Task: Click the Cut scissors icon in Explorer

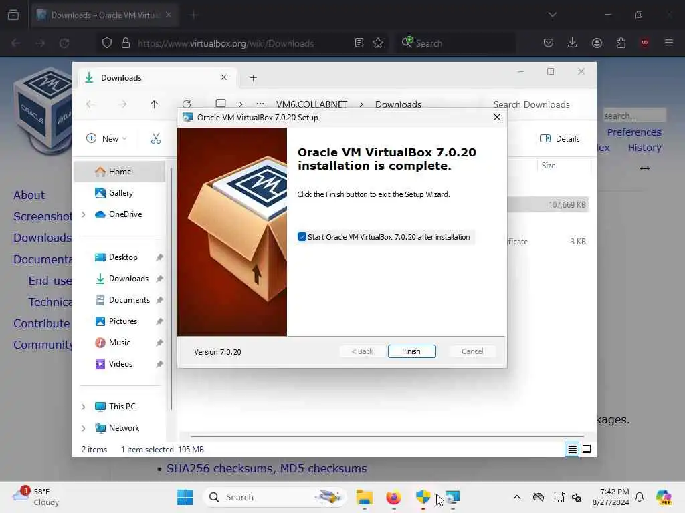Action: pos(155,138)
